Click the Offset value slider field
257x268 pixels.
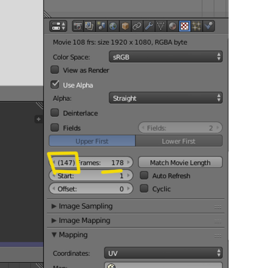click(x=91, y=189)
